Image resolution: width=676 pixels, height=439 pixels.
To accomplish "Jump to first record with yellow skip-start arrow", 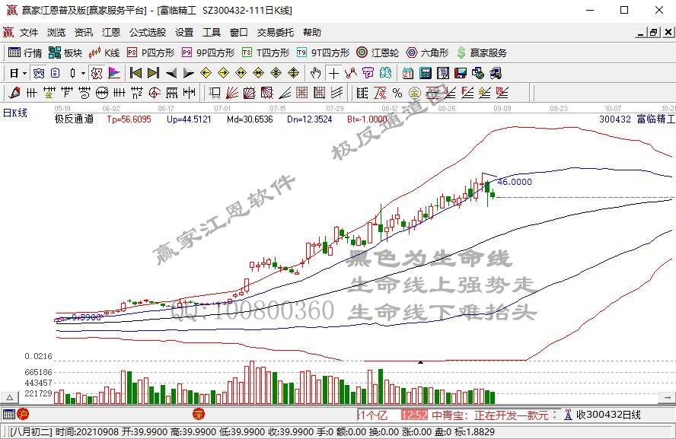I will tap(136, 73).
